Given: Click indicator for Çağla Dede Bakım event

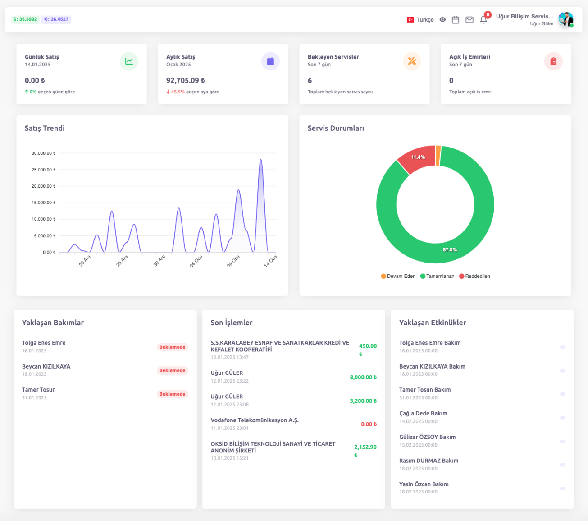Looking at the screenshot, I should pyautogui.click(x=562, y=418).
